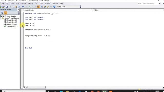Select Sheet1 (Sheet1) in project tree
The height and width of the screenshot is (92, 164).
point(12,20)
